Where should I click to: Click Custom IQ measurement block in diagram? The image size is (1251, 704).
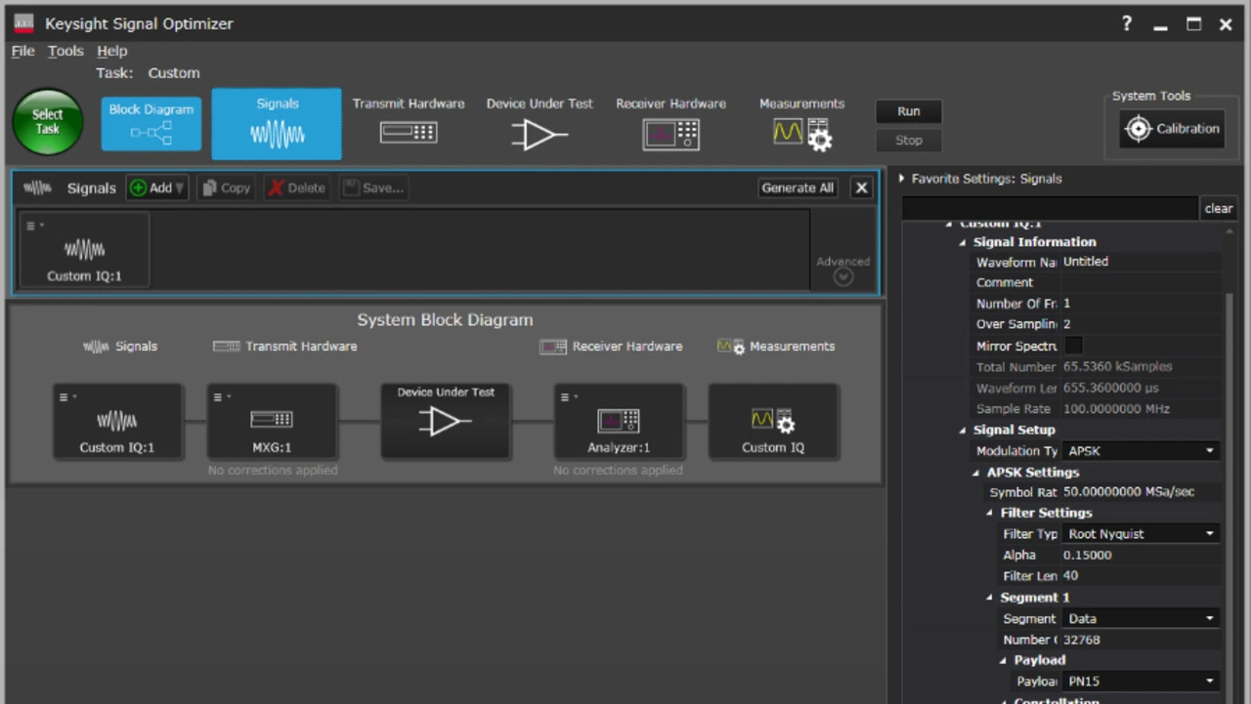pyautogui.click(x=773, y=422)
